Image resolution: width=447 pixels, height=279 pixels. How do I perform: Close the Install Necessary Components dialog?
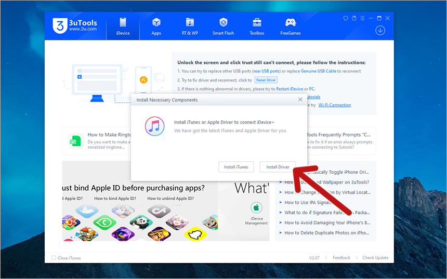(300, 99)
